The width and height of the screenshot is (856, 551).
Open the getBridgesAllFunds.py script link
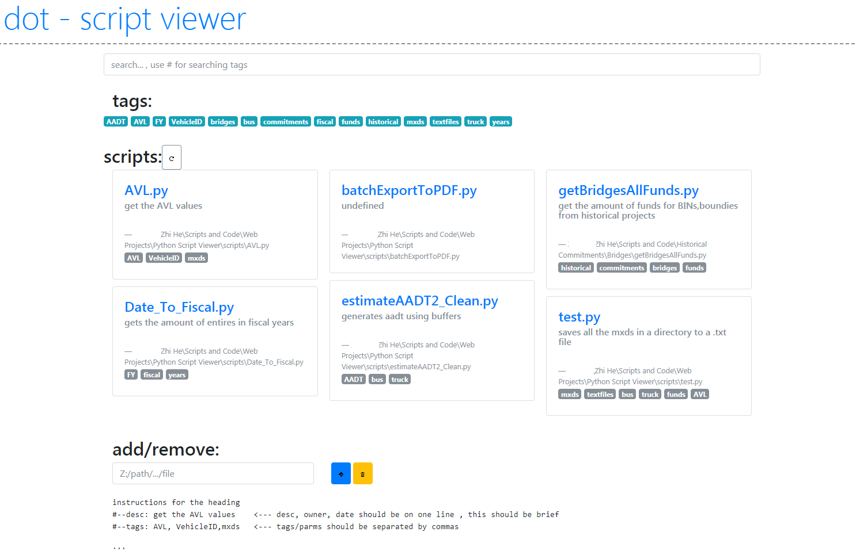click(x=628, y=190)
